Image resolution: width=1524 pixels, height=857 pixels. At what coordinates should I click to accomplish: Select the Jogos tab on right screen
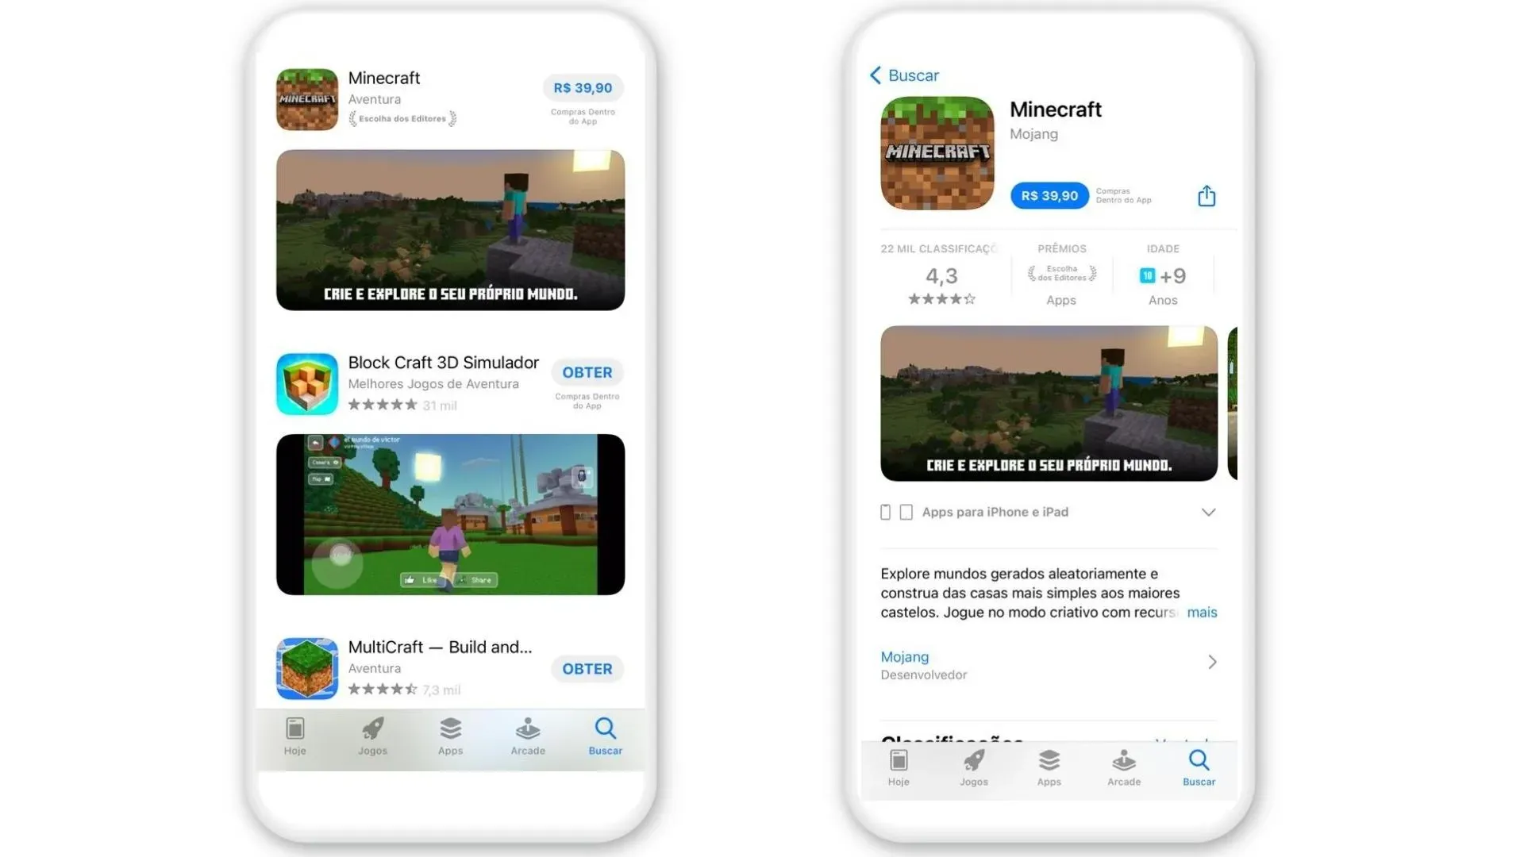[972, 767]
